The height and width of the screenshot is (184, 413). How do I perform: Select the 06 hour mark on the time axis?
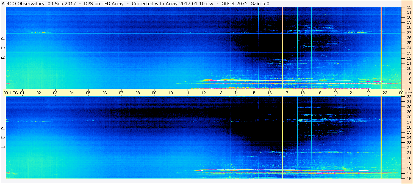pos(105,93)
